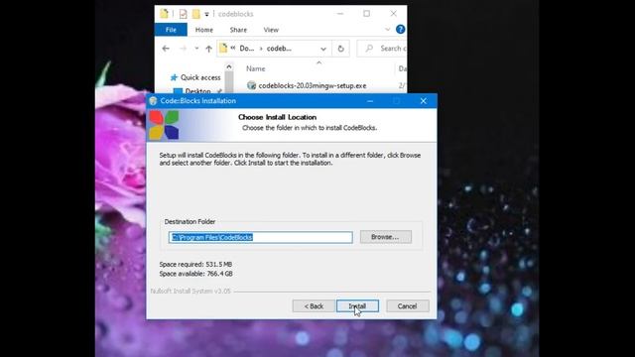Expand the address bar history dropdown

click(323, 49)
